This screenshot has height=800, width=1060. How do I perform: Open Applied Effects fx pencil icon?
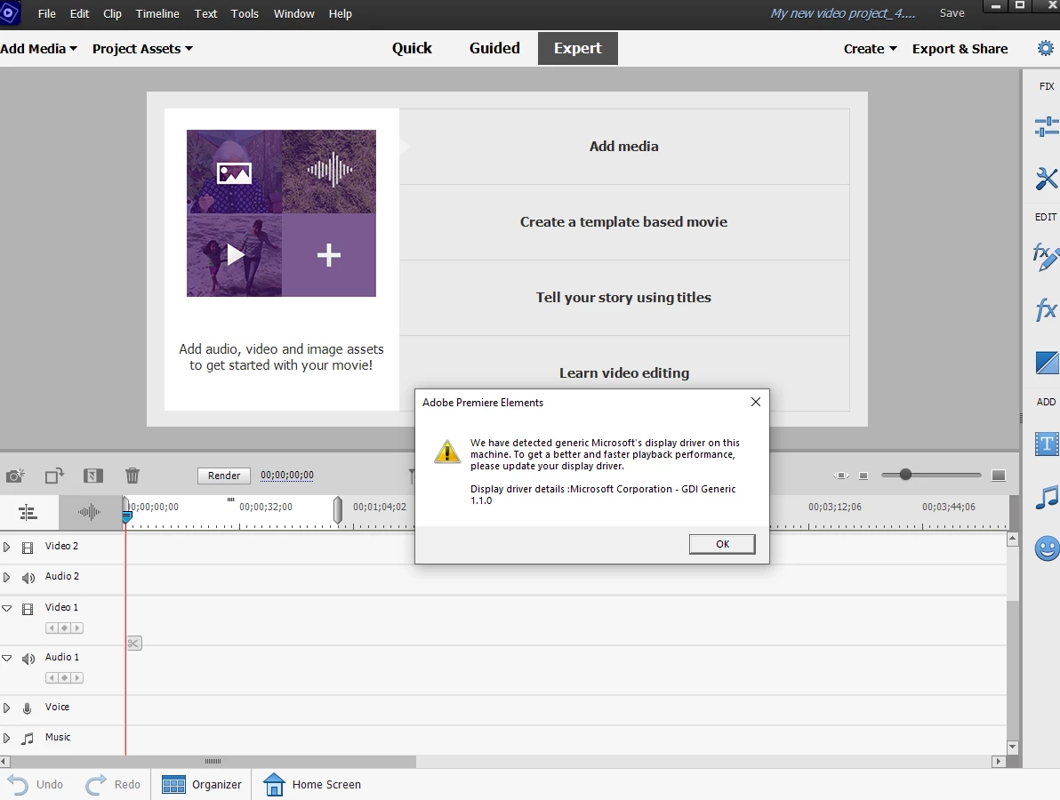point(1046,257)
